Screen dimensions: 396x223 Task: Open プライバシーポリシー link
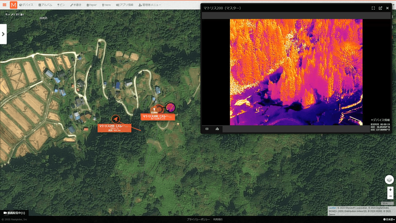pyautogui.click(x=198, y=220)
